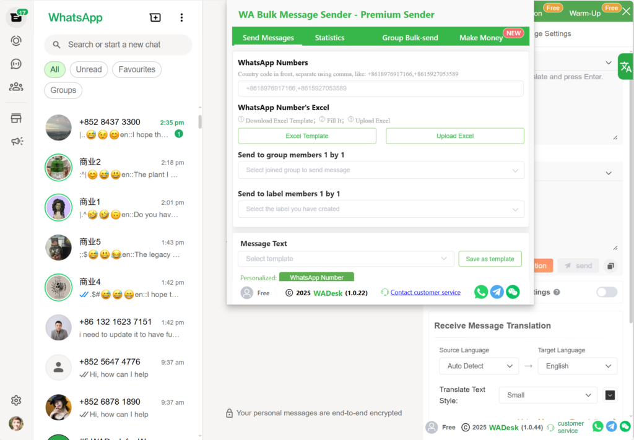
Task: Click the black square next to Small dropdown
Action: (x=610, y=395)
